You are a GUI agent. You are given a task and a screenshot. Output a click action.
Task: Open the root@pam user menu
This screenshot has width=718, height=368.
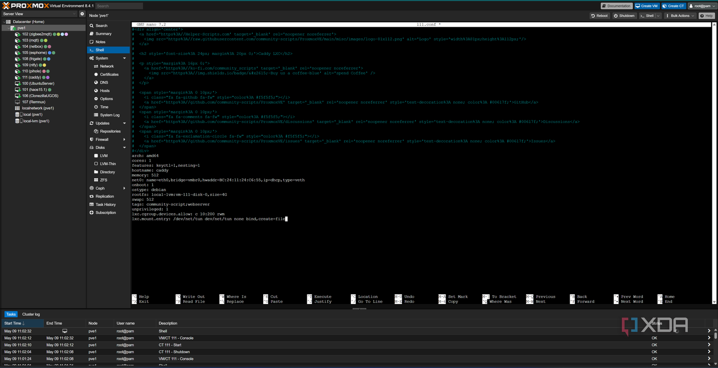[x=701, y=6]
